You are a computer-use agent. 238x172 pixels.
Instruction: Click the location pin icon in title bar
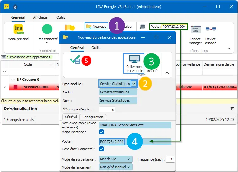click(15, 7)
